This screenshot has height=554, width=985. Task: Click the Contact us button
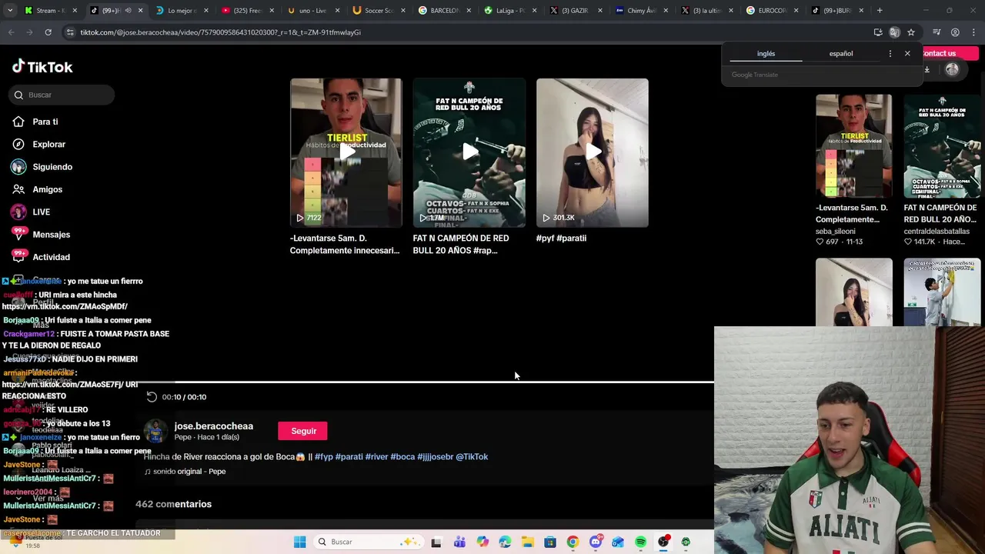pos(940,53)
